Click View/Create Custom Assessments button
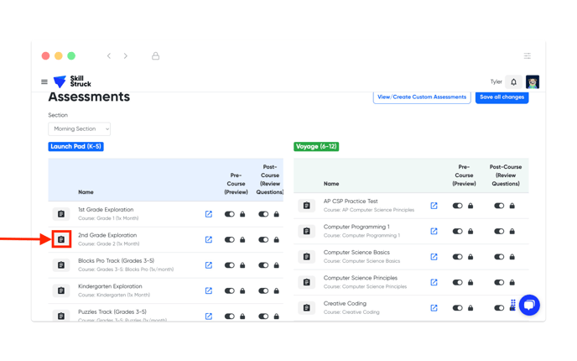The image size is (577, 361). point(422,97)
